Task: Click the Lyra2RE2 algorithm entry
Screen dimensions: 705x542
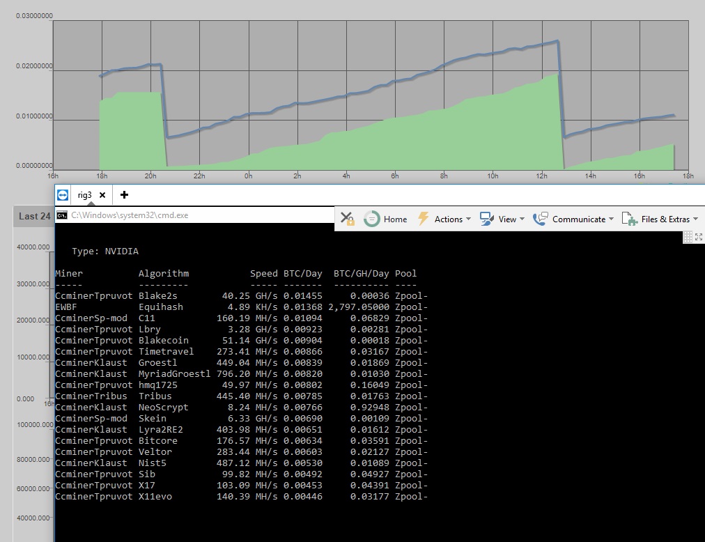Action: (160, 430)
